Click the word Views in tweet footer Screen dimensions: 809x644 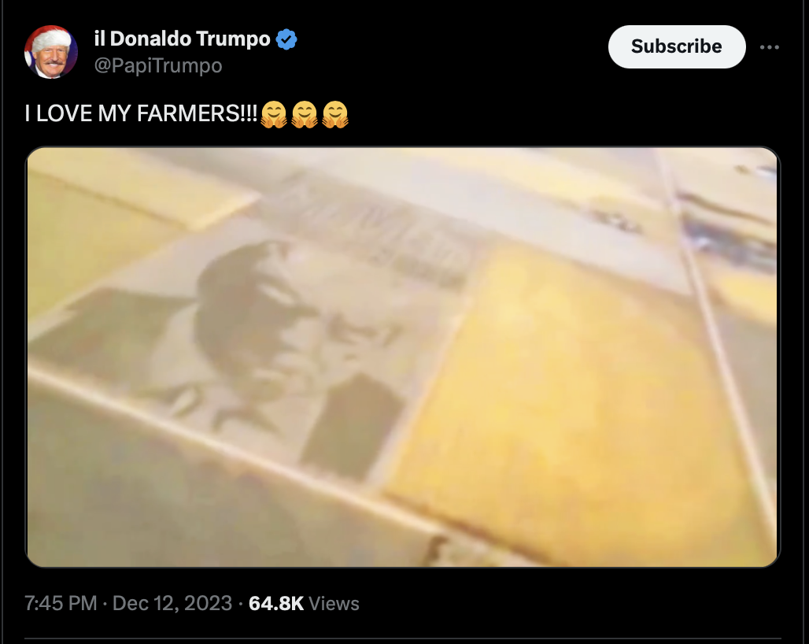(x=334, y=603)
